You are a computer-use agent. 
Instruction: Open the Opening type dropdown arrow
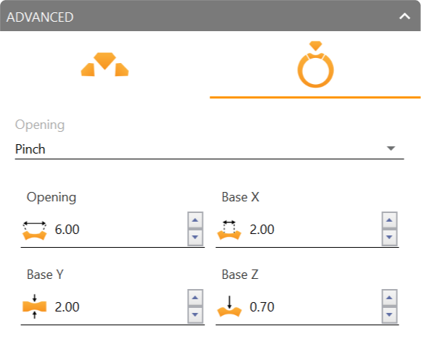click(x=391, y=149)
